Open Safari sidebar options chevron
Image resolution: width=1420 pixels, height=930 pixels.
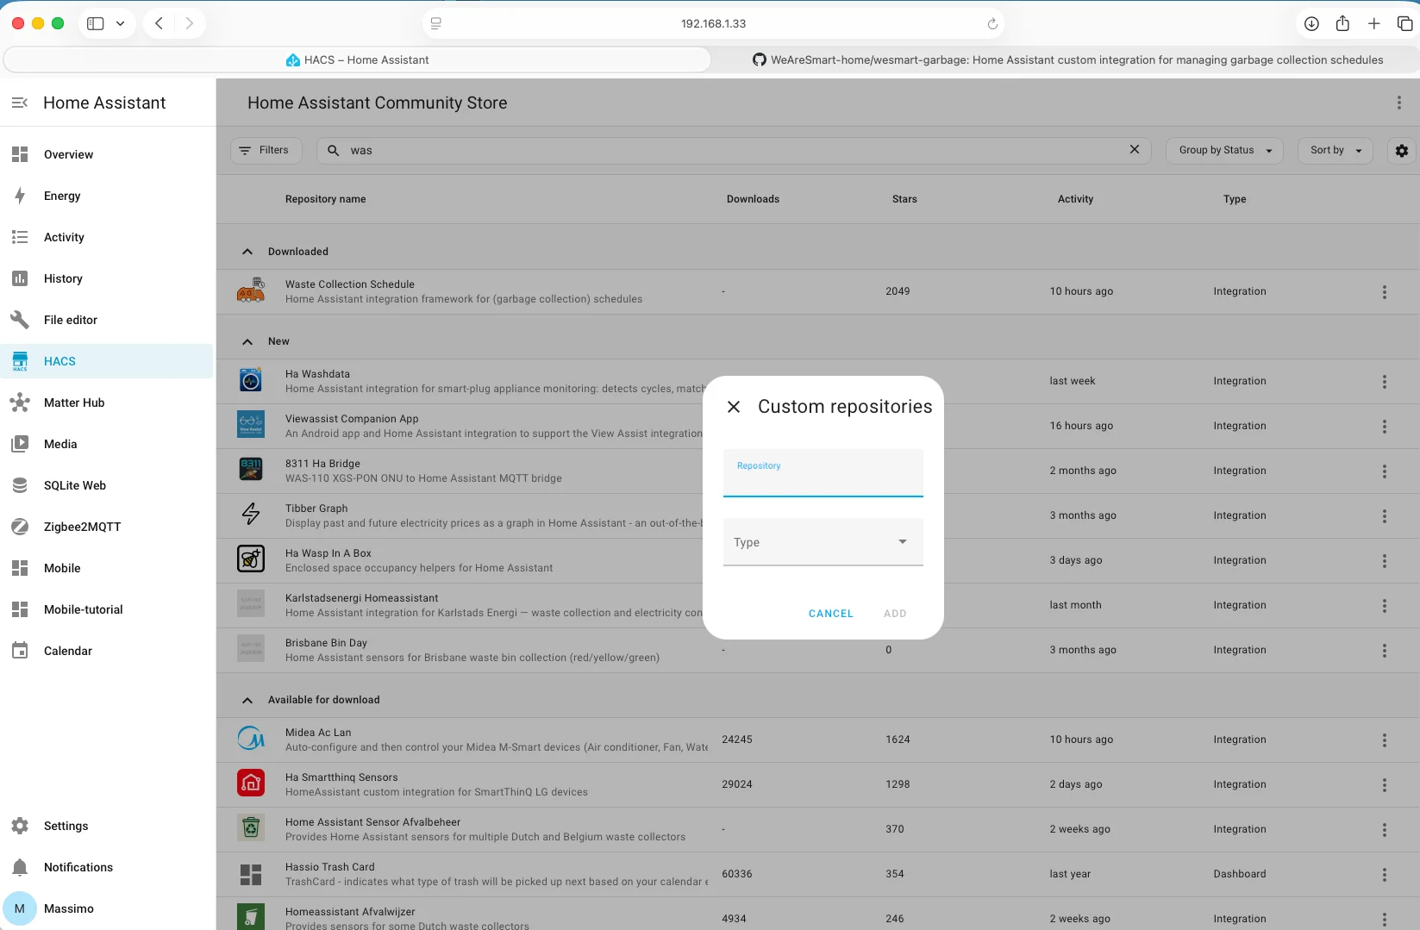pos(120,24)
